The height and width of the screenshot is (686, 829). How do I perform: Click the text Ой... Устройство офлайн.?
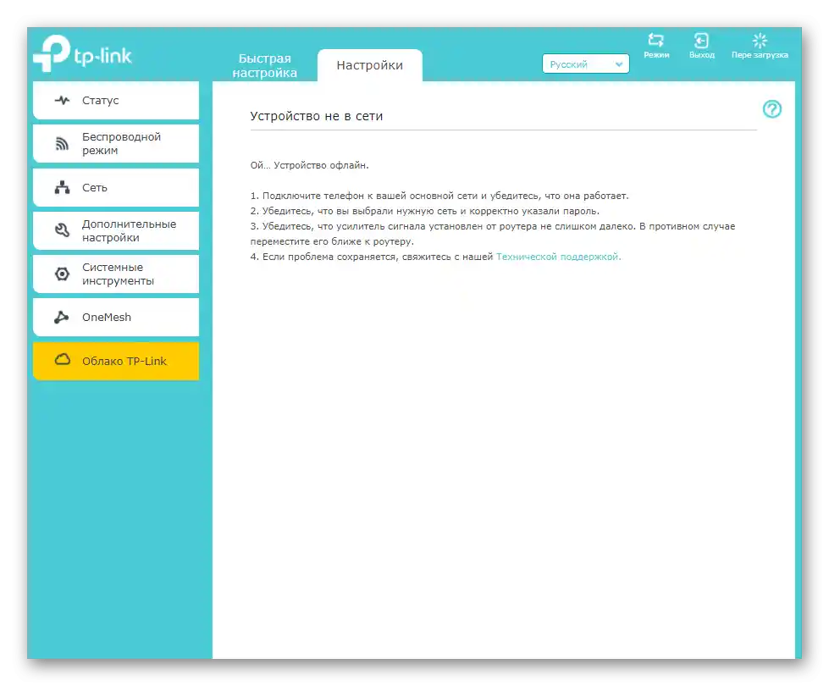[x=309, y=165]
